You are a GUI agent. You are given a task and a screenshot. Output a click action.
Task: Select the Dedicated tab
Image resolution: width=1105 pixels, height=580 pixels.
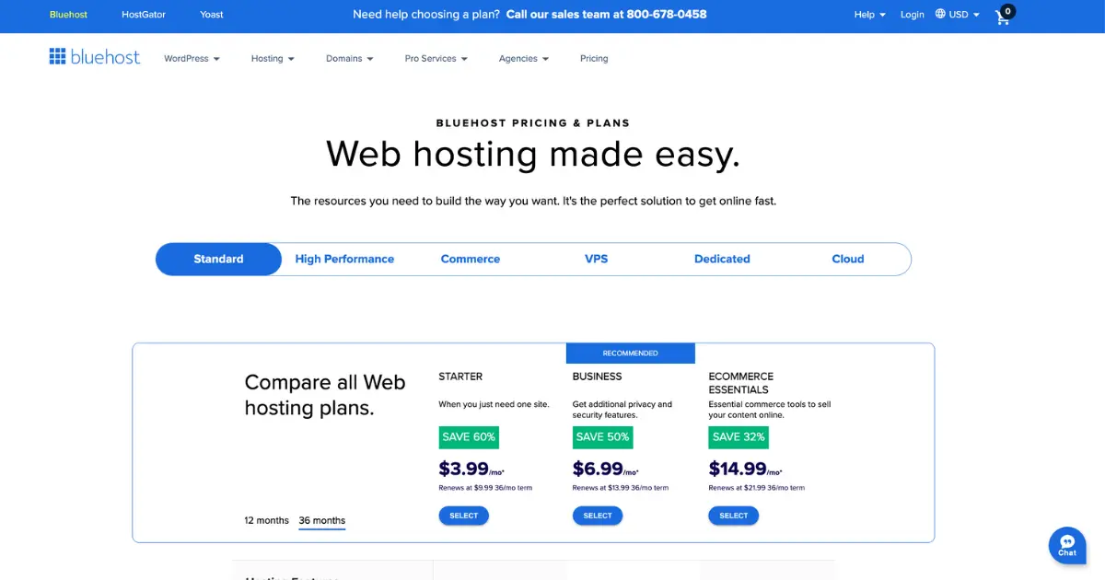(x=722, y=260)
